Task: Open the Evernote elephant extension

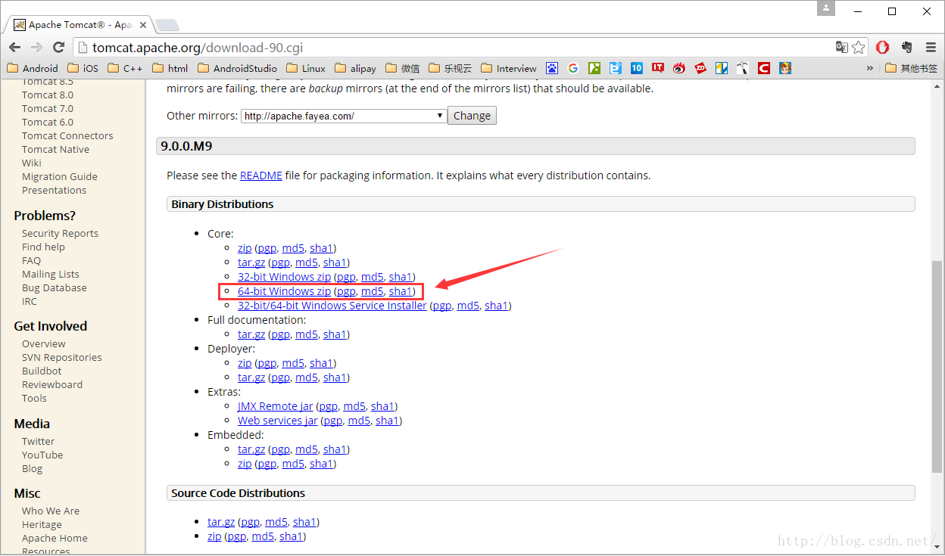Action: (x=908, y=47)
